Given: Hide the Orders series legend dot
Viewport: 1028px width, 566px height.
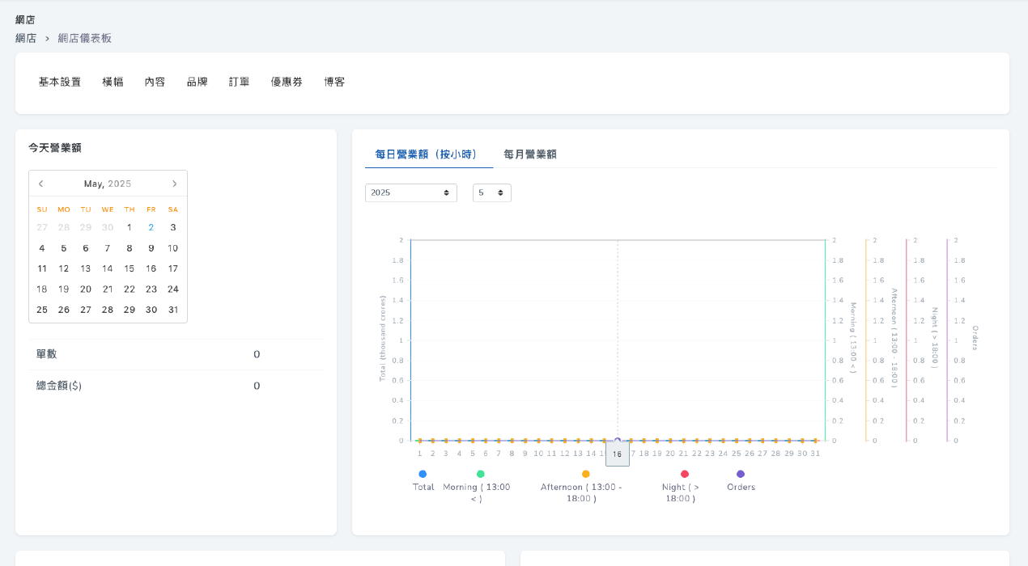Looking at the screenshot, I should point(740,474).
